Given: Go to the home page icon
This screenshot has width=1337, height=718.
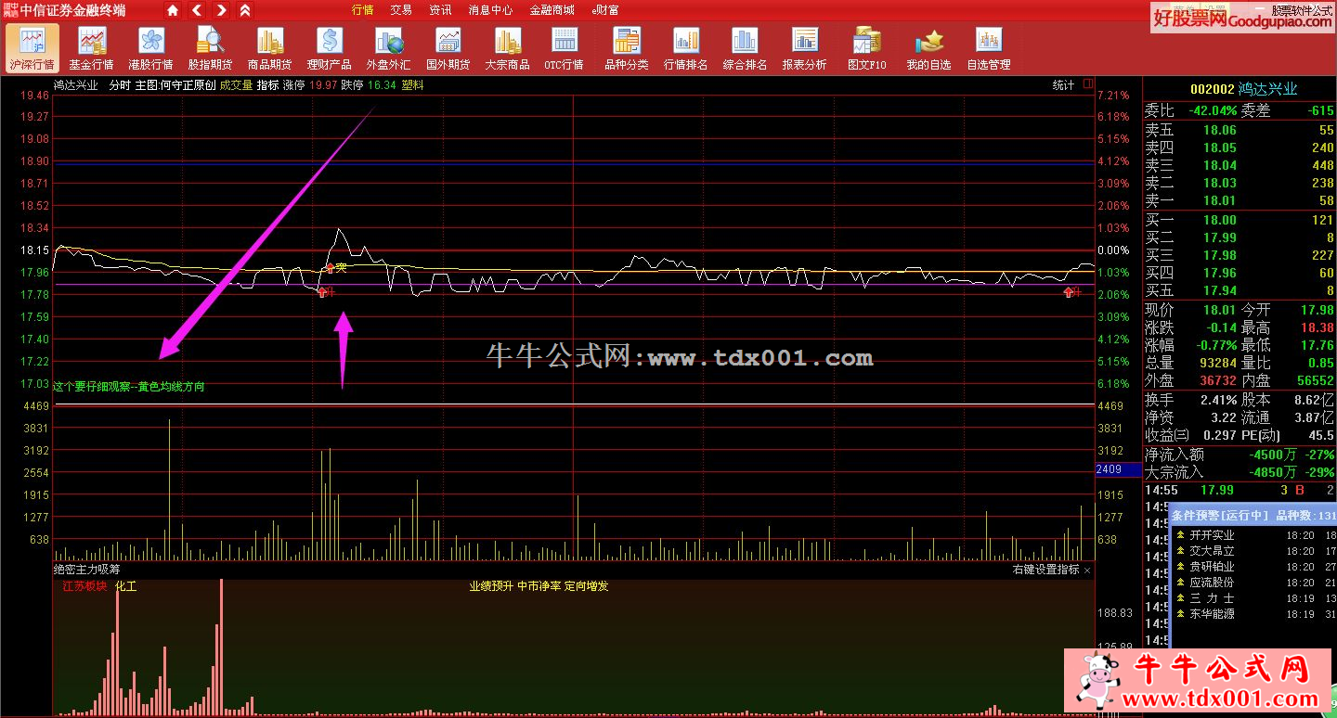Looking at the screenshot, I should 173,10.
